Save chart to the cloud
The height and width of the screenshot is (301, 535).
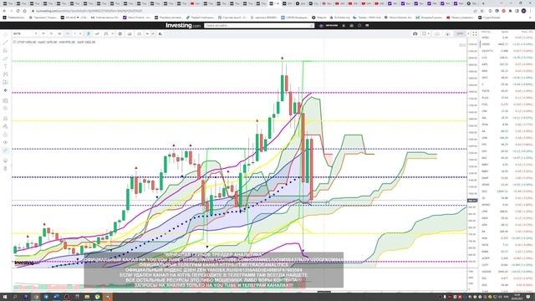click(437, 33)
